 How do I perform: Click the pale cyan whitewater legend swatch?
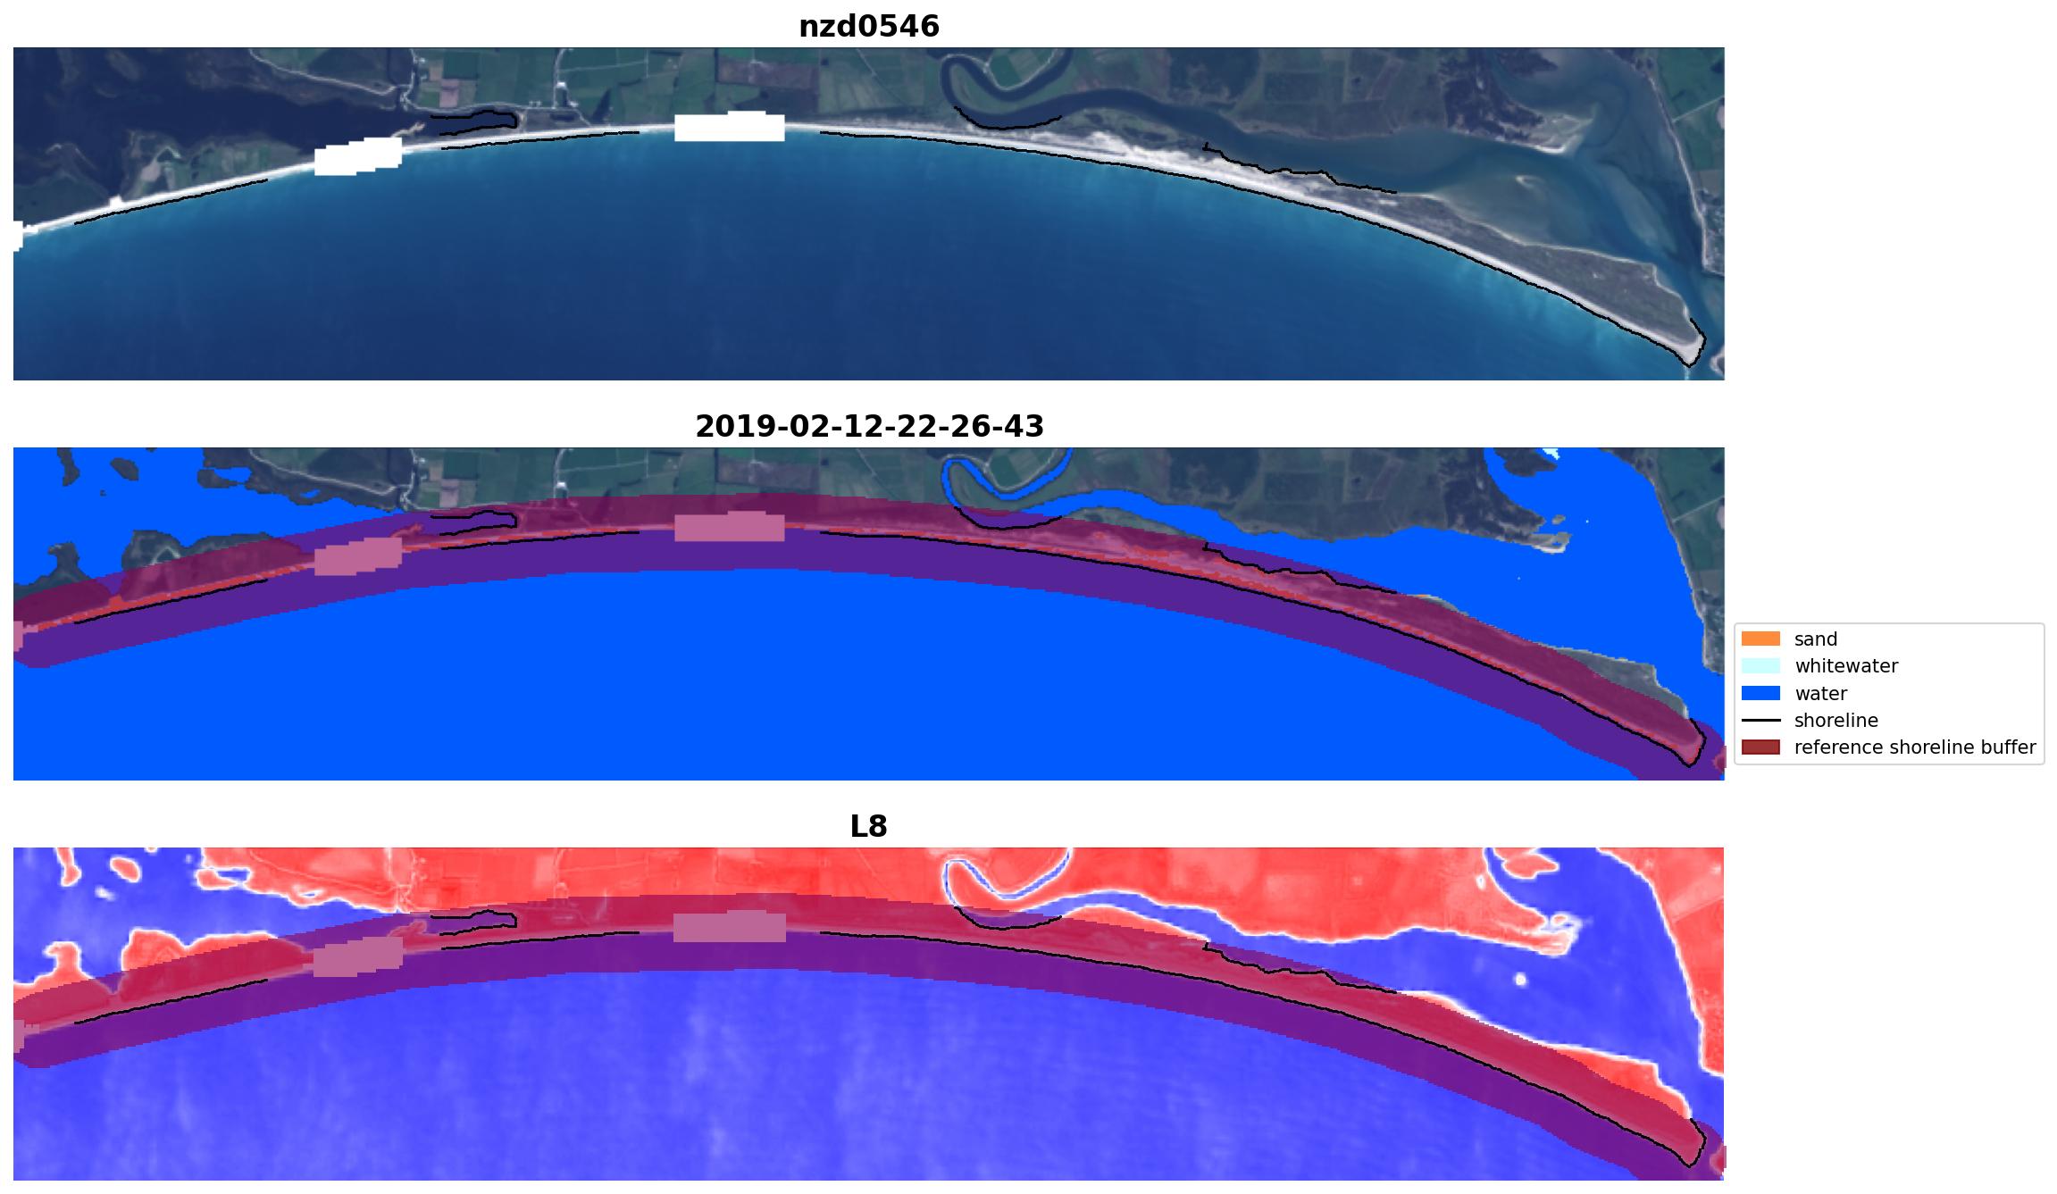[1760, 666]
